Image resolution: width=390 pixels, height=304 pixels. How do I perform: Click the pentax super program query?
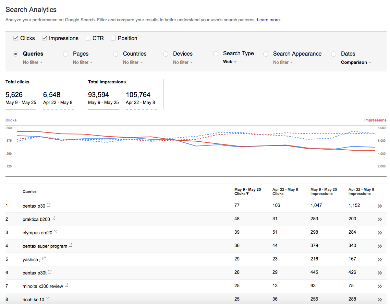pyautogui.click(x=45, y=246)
